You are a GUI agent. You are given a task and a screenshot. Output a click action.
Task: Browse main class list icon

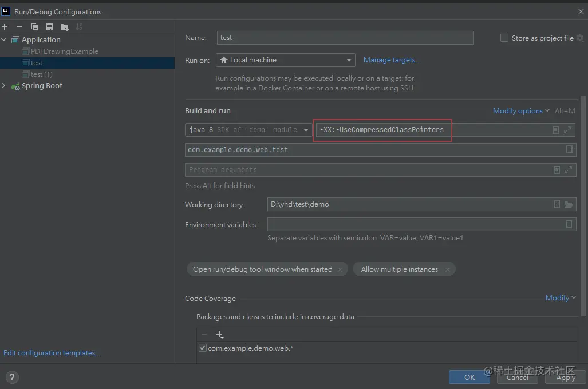(569, 149)
